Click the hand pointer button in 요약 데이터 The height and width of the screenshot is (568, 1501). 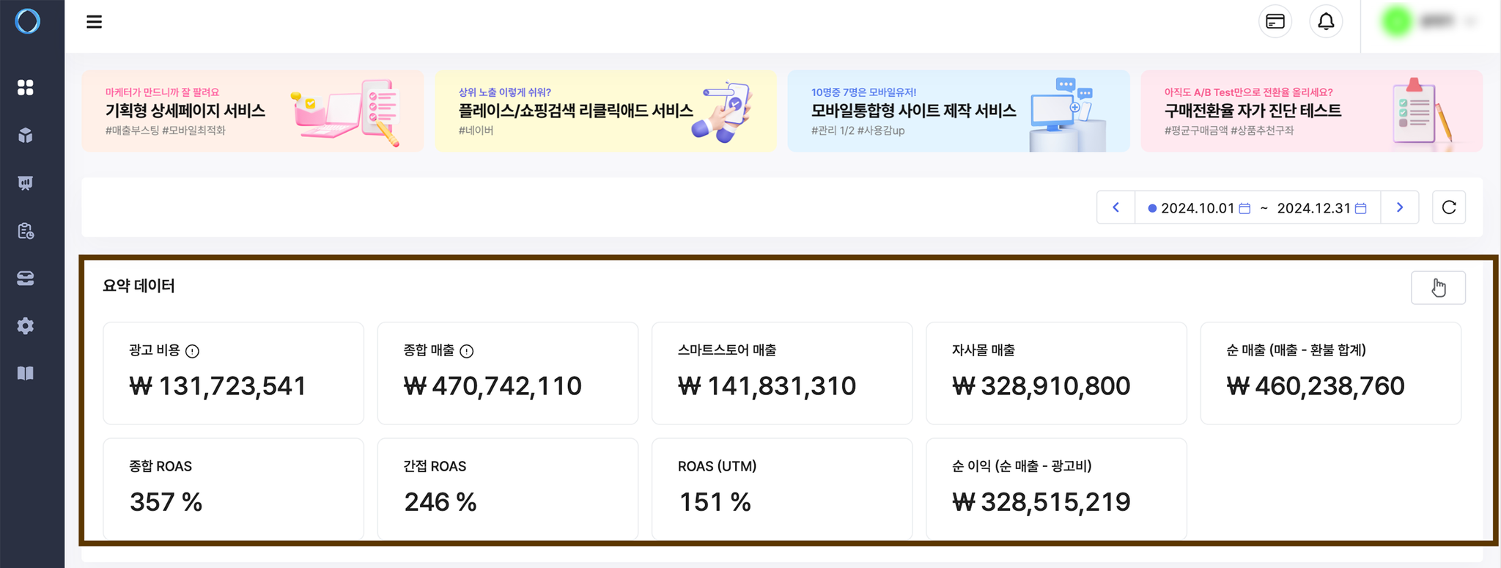[1438, 287]
